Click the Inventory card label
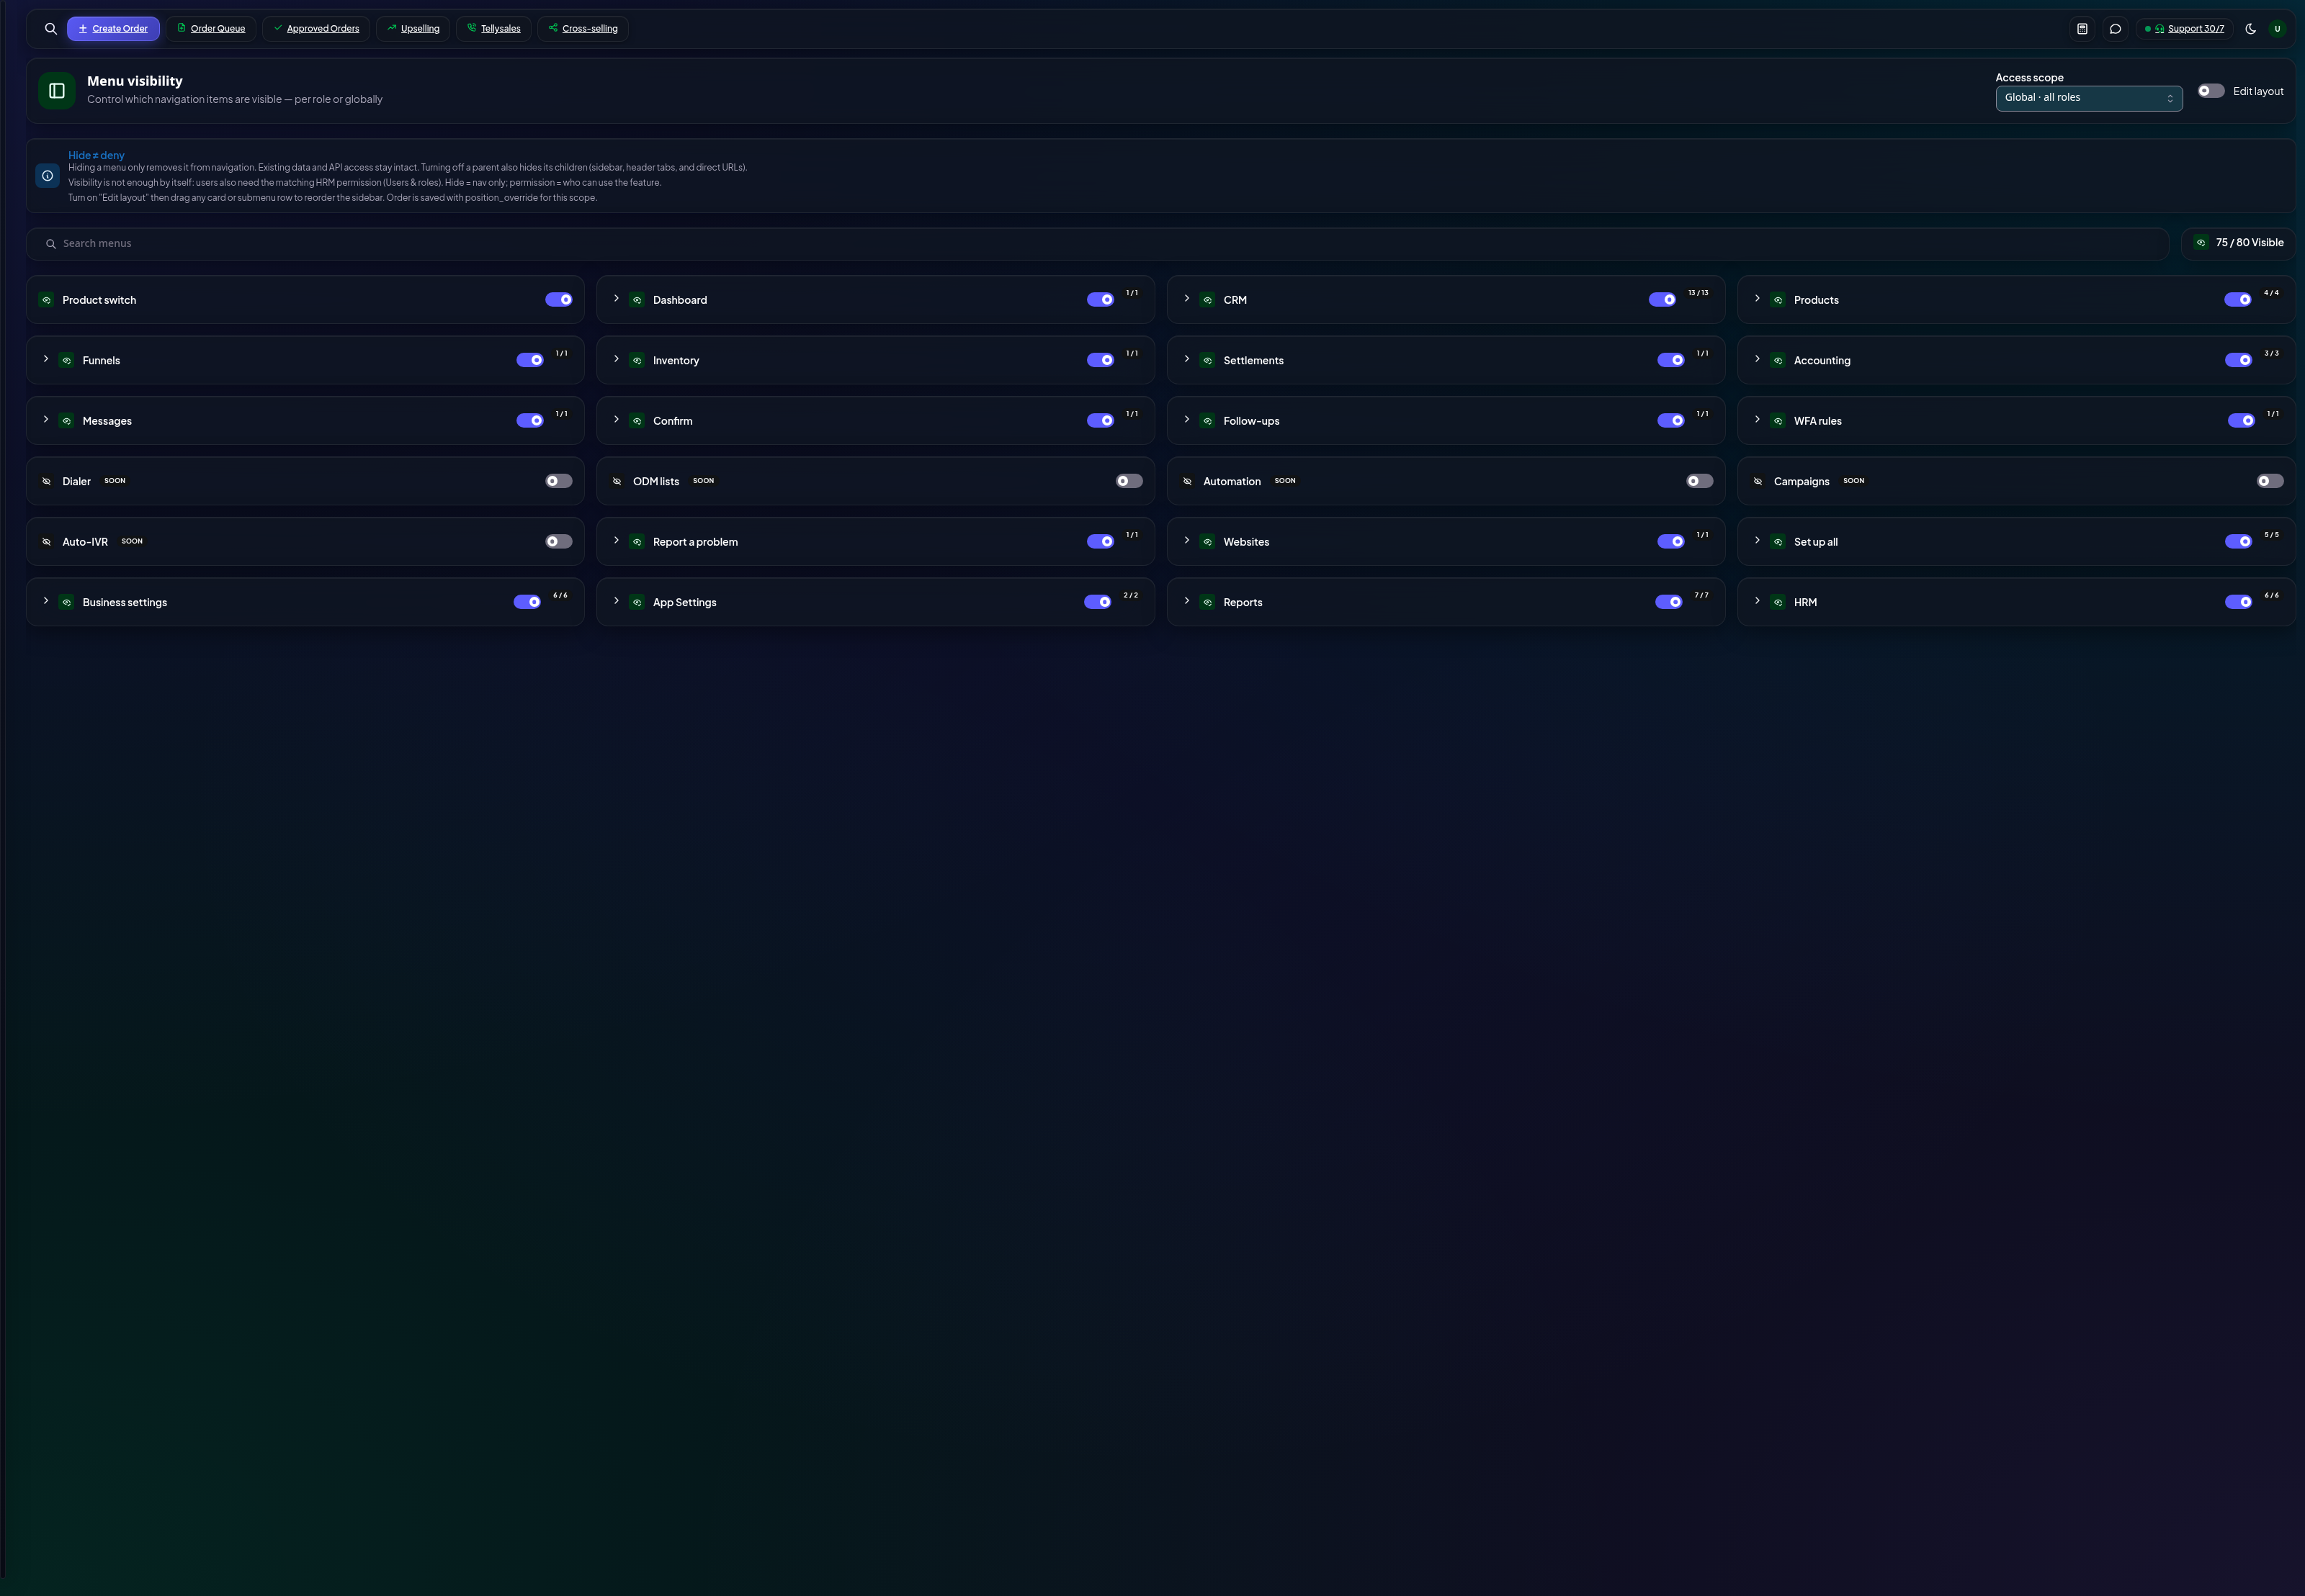This screenshot has height=1596, width=2305. click(x=676, y=361)
